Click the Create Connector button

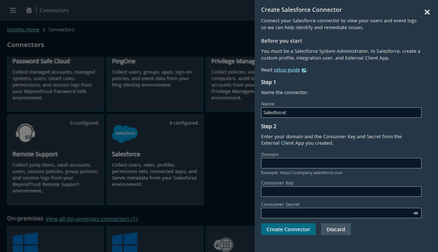(288, 229)
